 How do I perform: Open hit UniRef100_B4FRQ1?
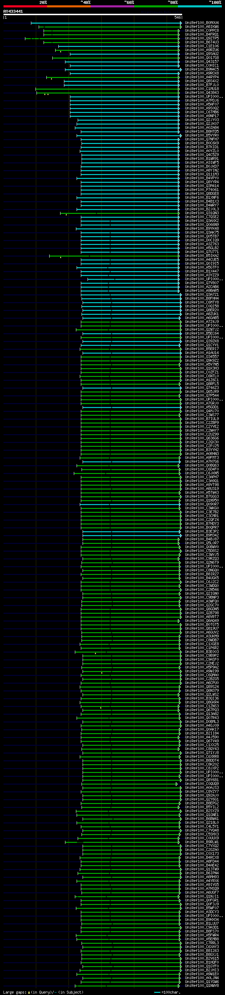tap(202, 34)
